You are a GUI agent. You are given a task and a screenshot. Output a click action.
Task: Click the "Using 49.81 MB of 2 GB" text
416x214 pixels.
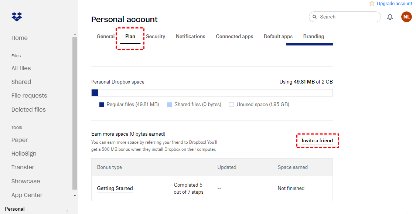click(x=306, y=82)
